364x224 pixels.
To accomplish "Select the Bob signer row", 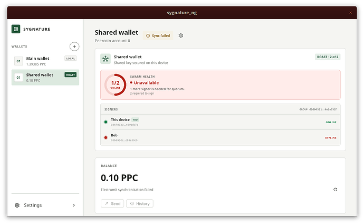I will coord(221,137).
